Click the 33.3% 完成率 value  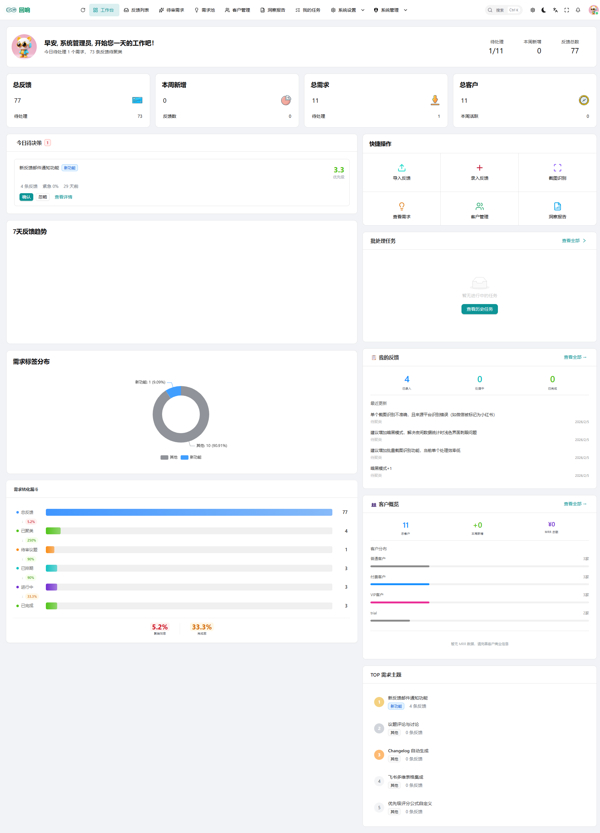pyautogui.click(x=202, y=627)
